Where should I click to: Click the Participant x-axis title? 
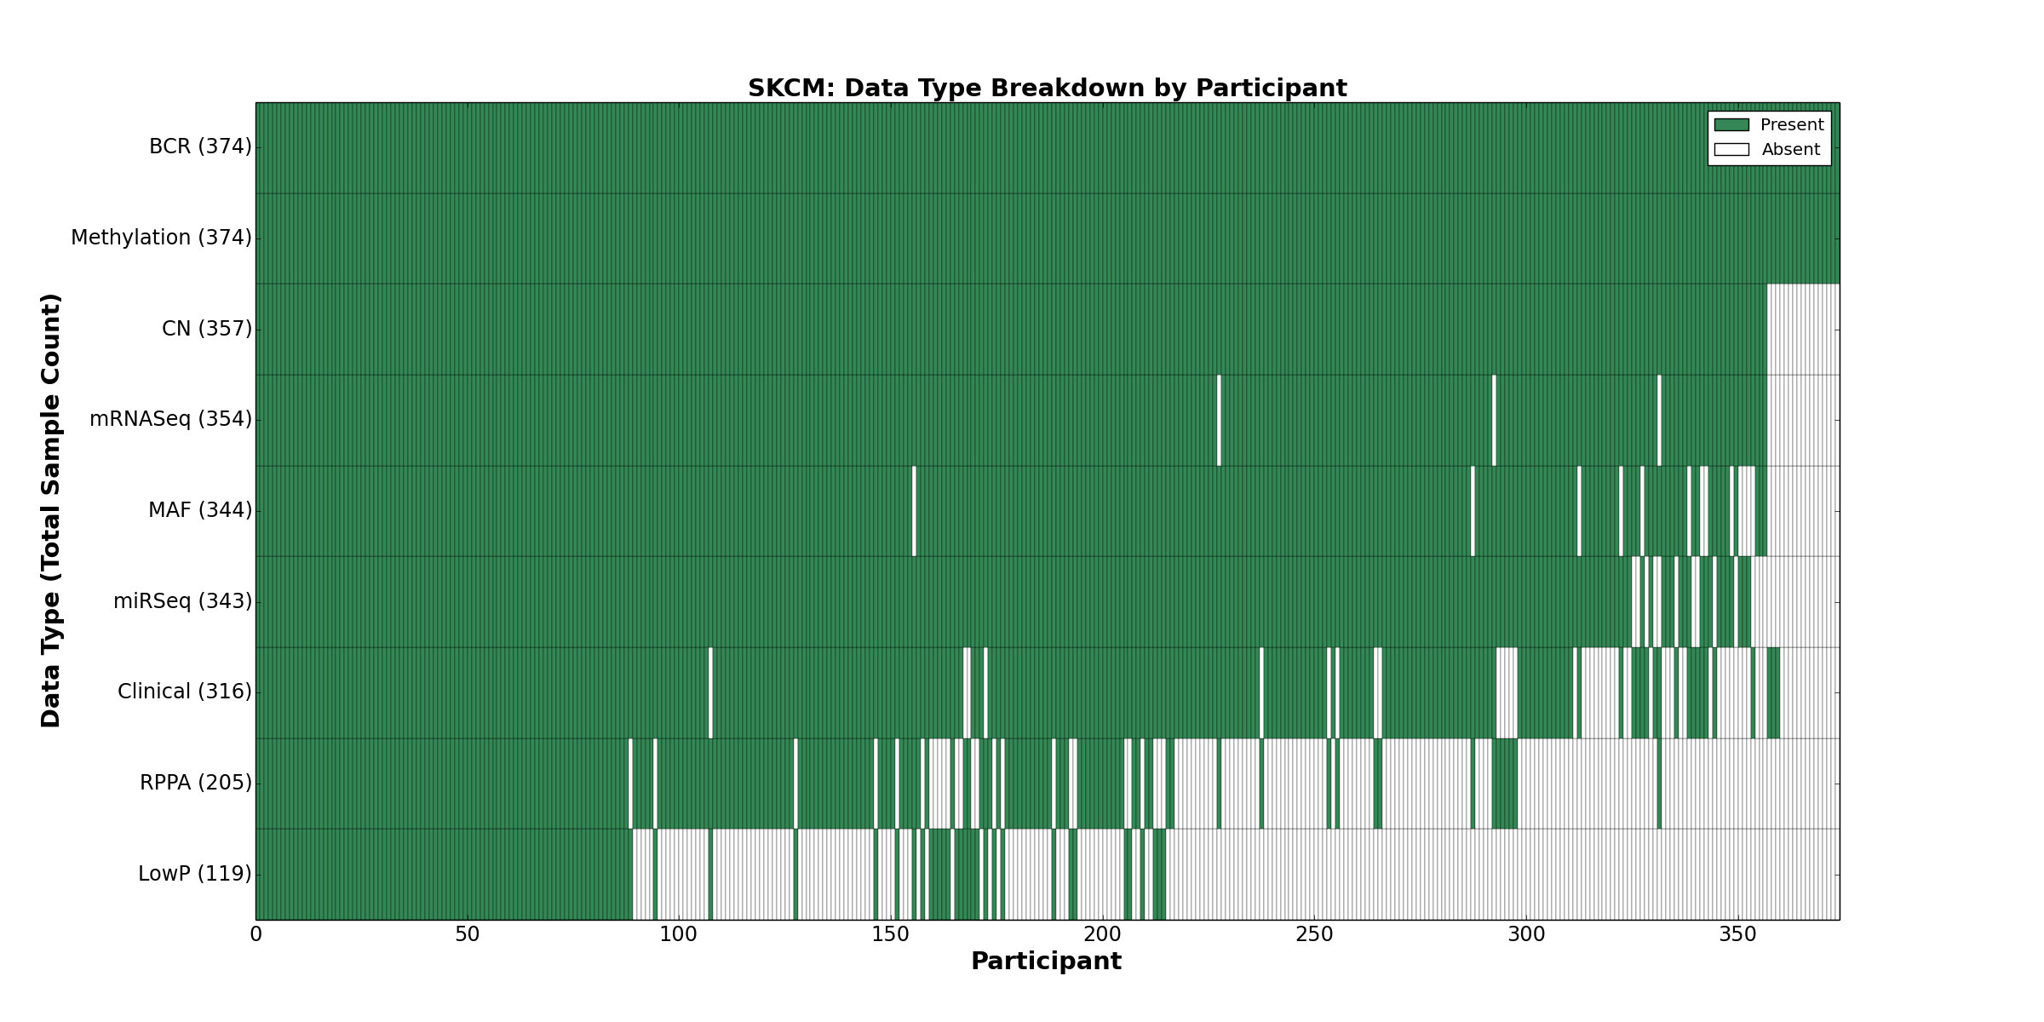[1046, 962]
